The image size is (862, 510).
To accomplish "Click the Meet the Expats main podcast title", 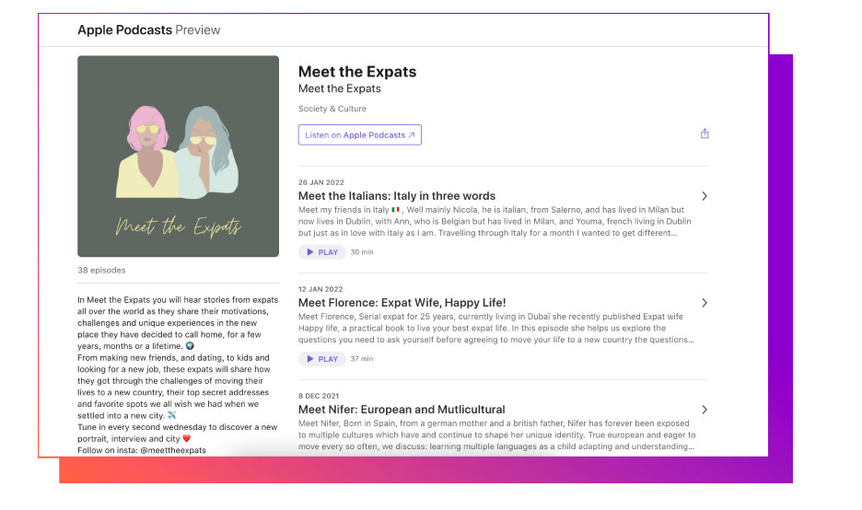I will pos(357,72).
